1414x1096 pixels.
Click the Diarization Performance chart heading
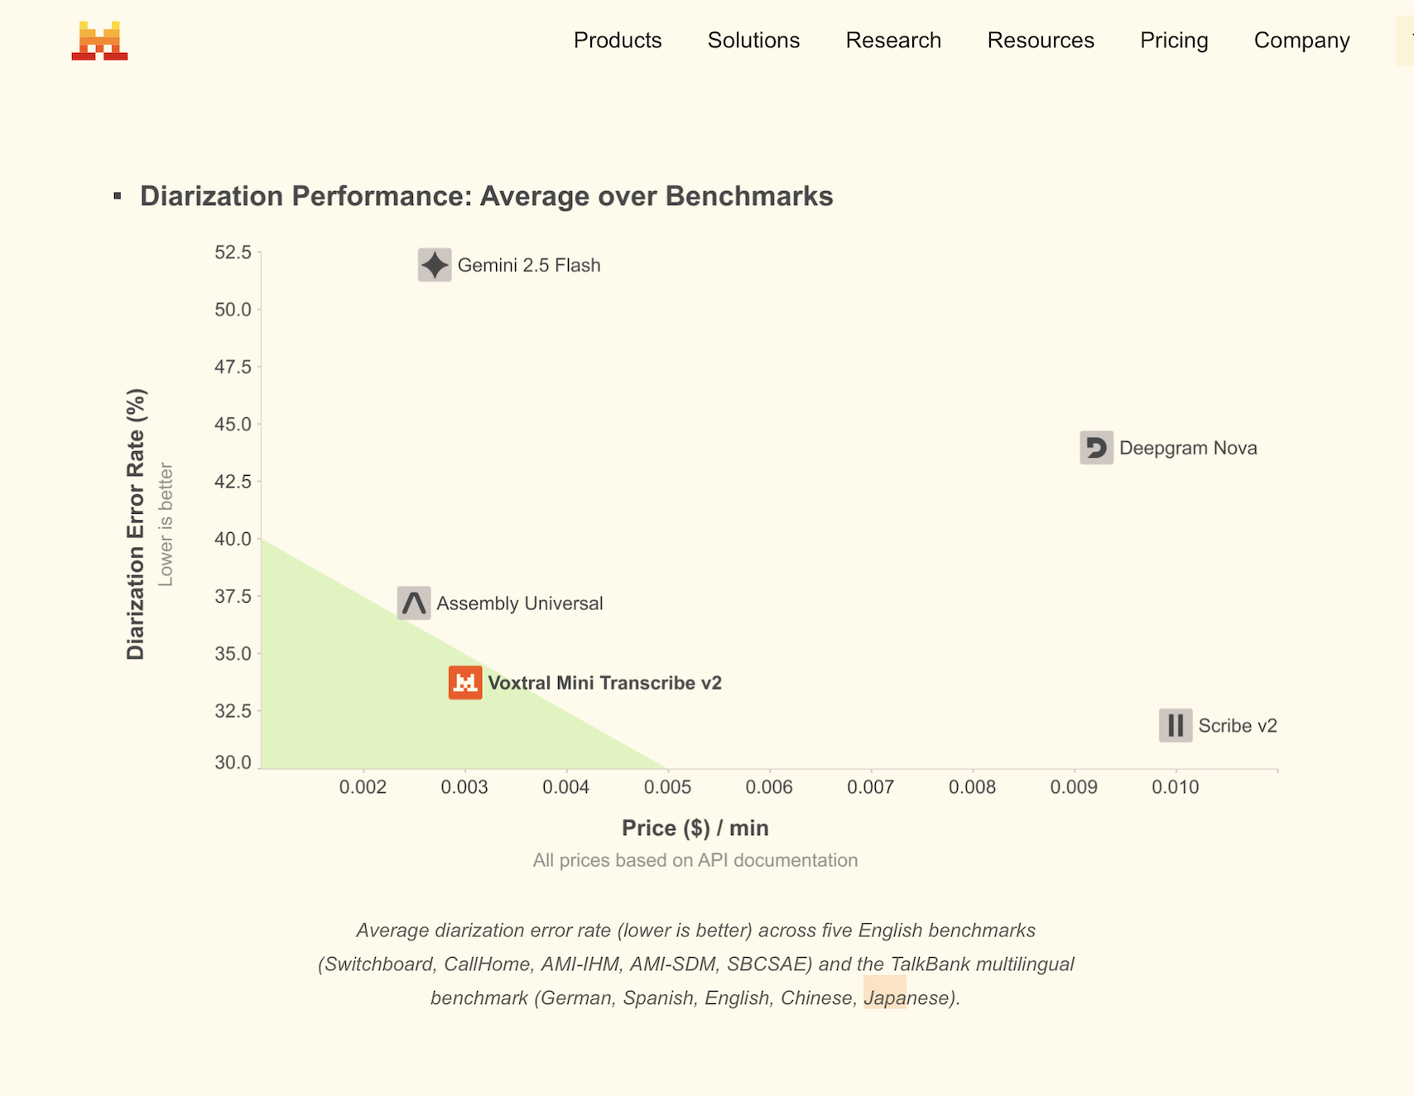486,196
